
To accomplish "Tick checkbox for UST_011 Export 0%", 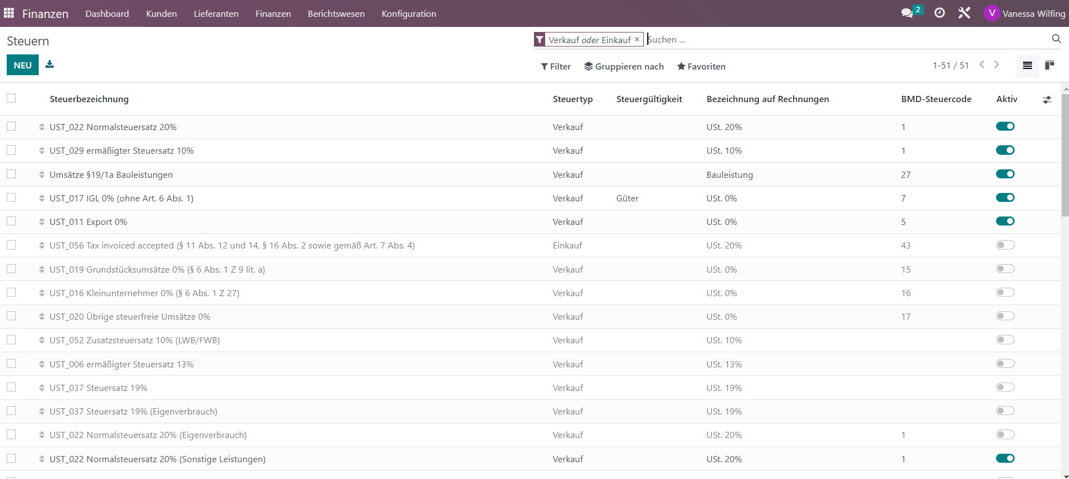I will point(11,222).
